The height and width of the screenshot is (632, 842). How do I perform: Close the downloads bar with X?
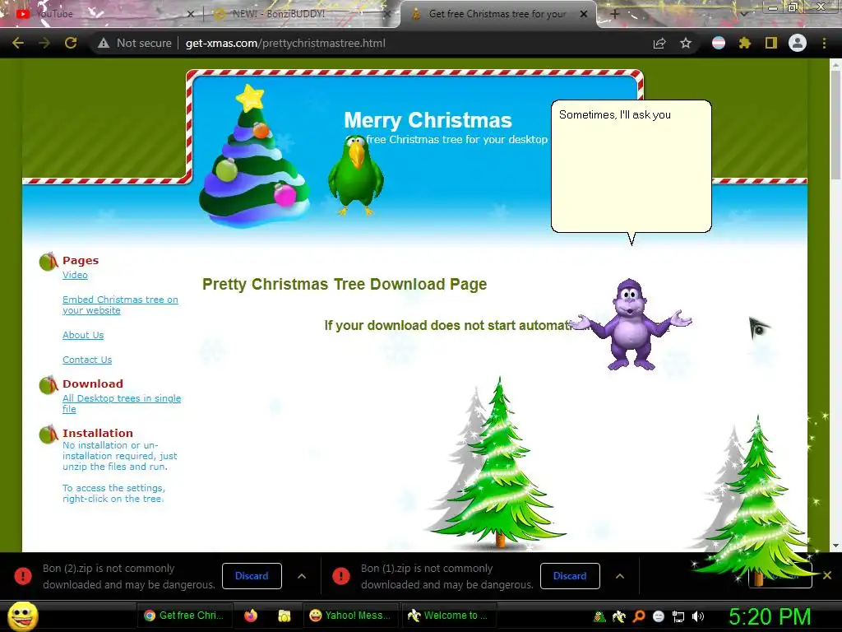point(827,575)
